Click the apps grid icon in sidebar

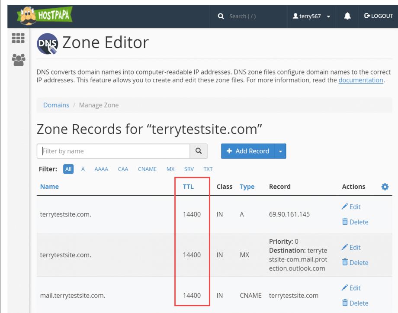[18, 38]
